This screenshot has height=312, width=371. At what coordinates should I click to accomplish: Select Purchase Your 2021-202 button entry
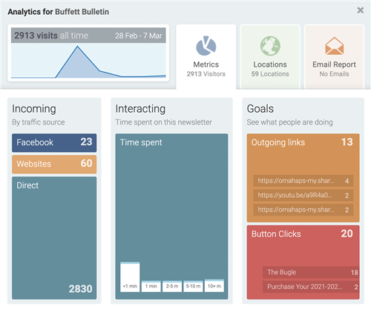311,287
